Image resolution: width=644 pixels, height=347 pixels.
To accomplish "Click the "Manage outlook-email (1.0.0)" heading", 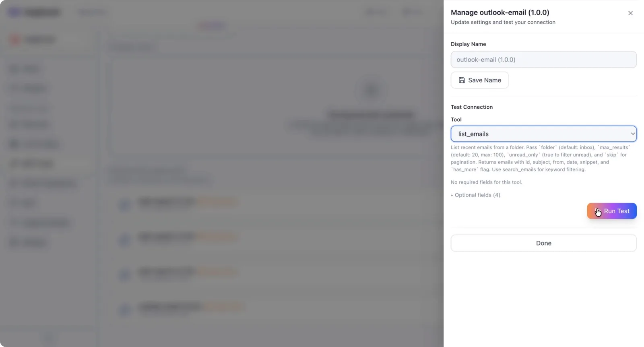I will tap(500, 12).
